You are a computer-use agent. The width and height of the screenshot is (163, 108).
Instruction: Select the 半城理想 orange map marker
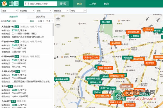116,43
